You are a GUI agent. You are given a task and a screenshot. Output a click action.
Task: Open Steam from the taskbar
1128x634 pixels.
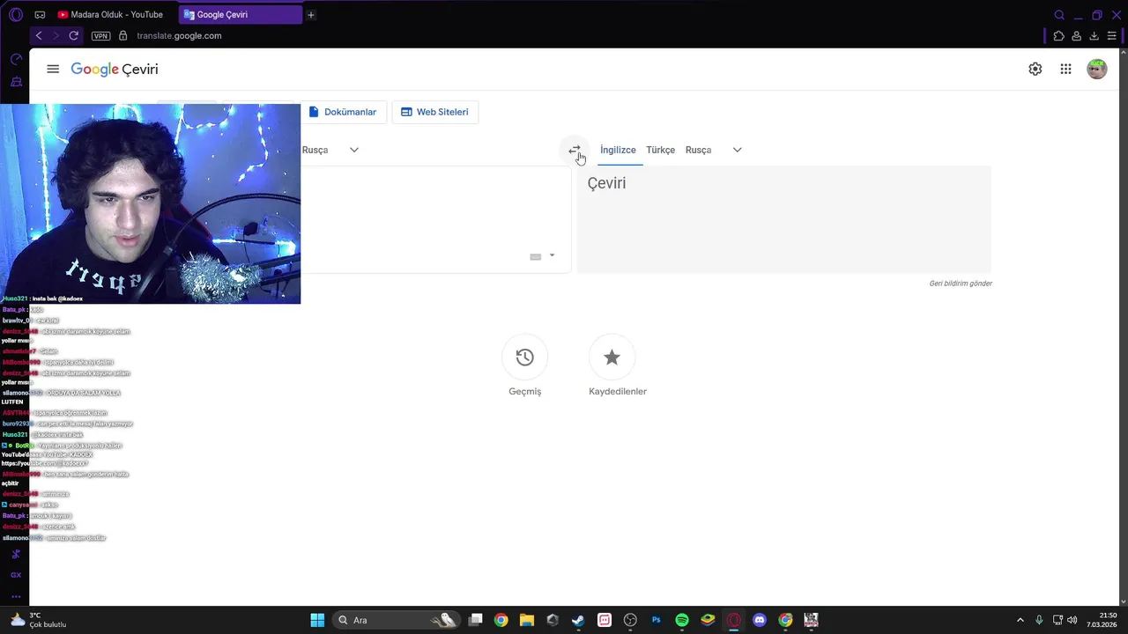[578, 620]
